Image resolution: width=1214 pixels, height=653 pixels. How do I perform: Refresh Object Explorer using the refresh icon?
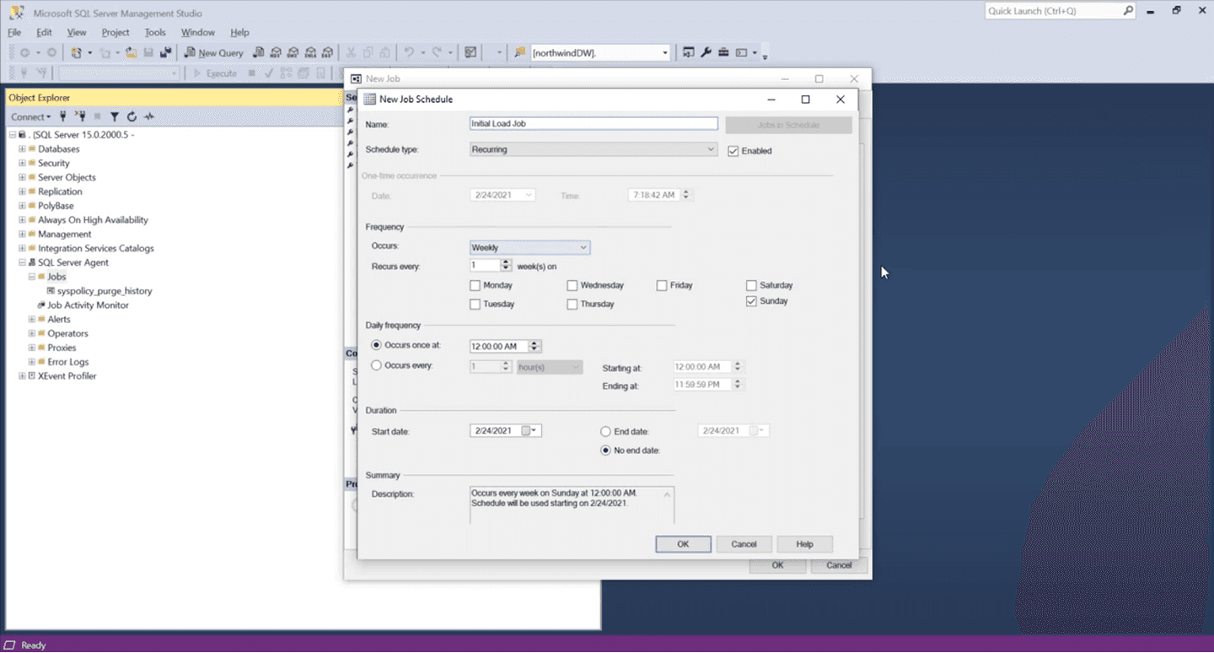(133, 116)
